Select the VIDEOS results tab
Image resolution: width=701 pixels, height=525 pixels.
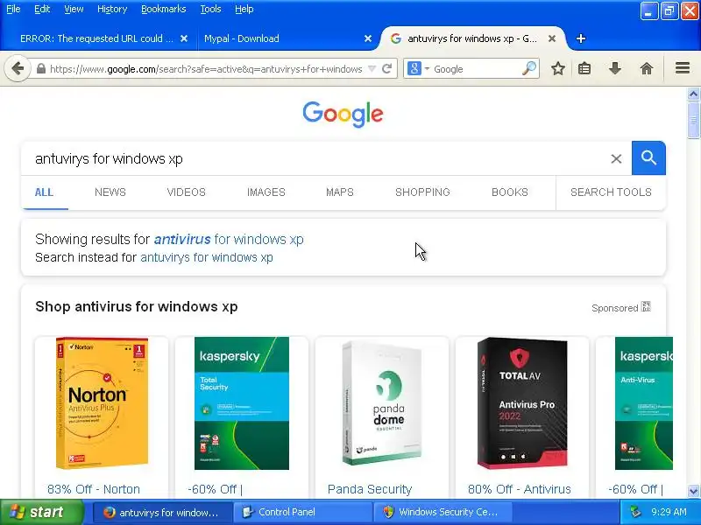186,192
